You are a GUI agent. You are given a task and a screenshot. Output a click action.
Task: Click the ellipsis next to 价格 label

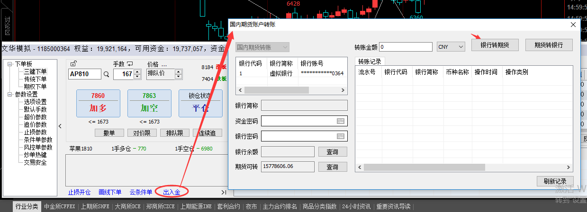pyautogui.click(x=164, y=64)
